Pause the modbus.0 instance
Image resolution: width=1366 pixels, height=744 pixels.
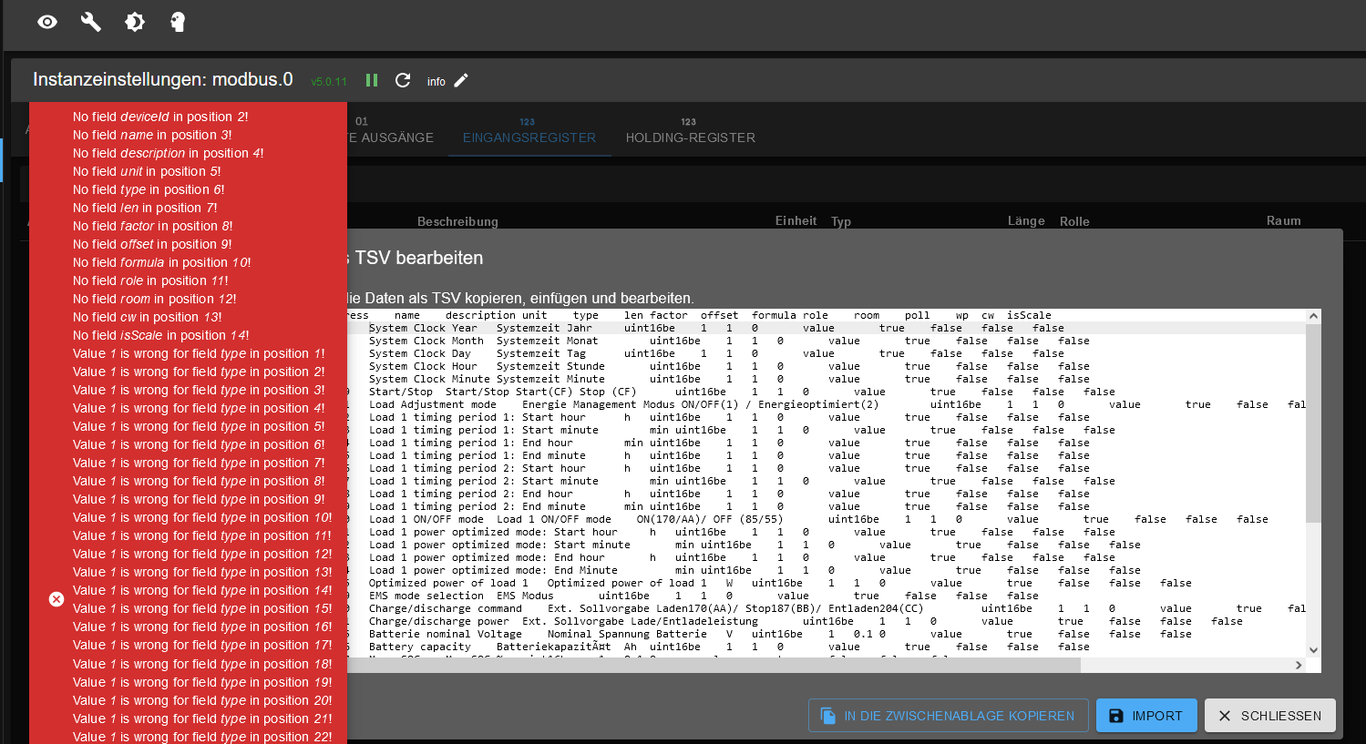click(372, 80)
